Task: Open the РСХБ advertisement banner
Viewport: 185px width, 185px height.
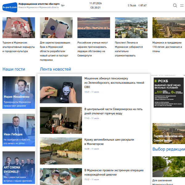Action: click(169, 92)
